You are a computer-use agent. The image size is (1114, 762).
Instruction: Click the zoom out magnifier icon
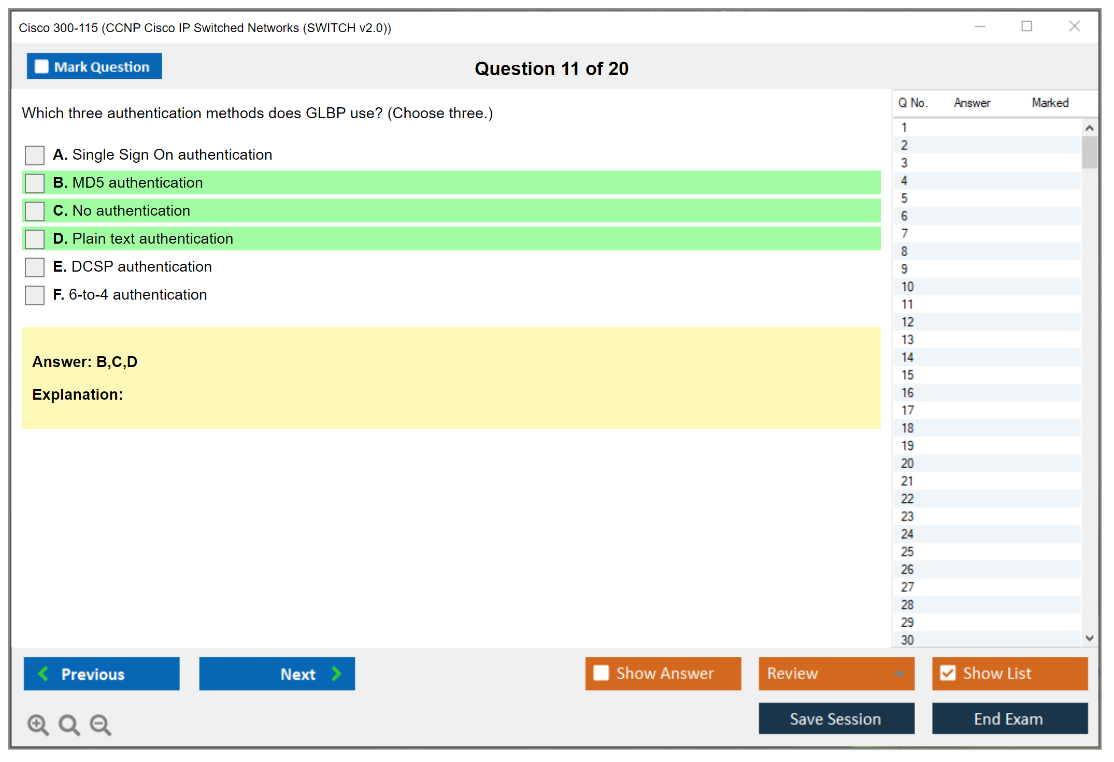[x=101, y=724]
